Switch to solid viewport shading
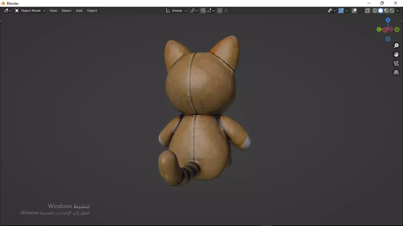Viewport: 403px width, 226px height. pos(381,11)
